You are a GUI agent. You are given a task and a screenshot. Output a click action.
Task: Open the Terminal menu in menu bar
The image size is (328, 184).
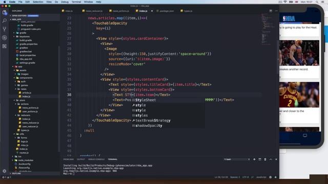pyautogui.click(x=76, y=2)
